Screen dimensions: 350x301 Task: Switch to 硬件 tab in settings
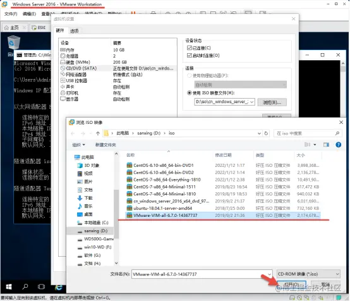coord(60,30)
